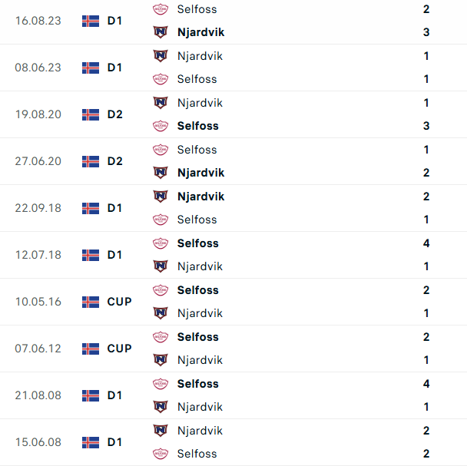
Task: Click Njardvik crest in 15.06.08 match
Action: point(161,431)
